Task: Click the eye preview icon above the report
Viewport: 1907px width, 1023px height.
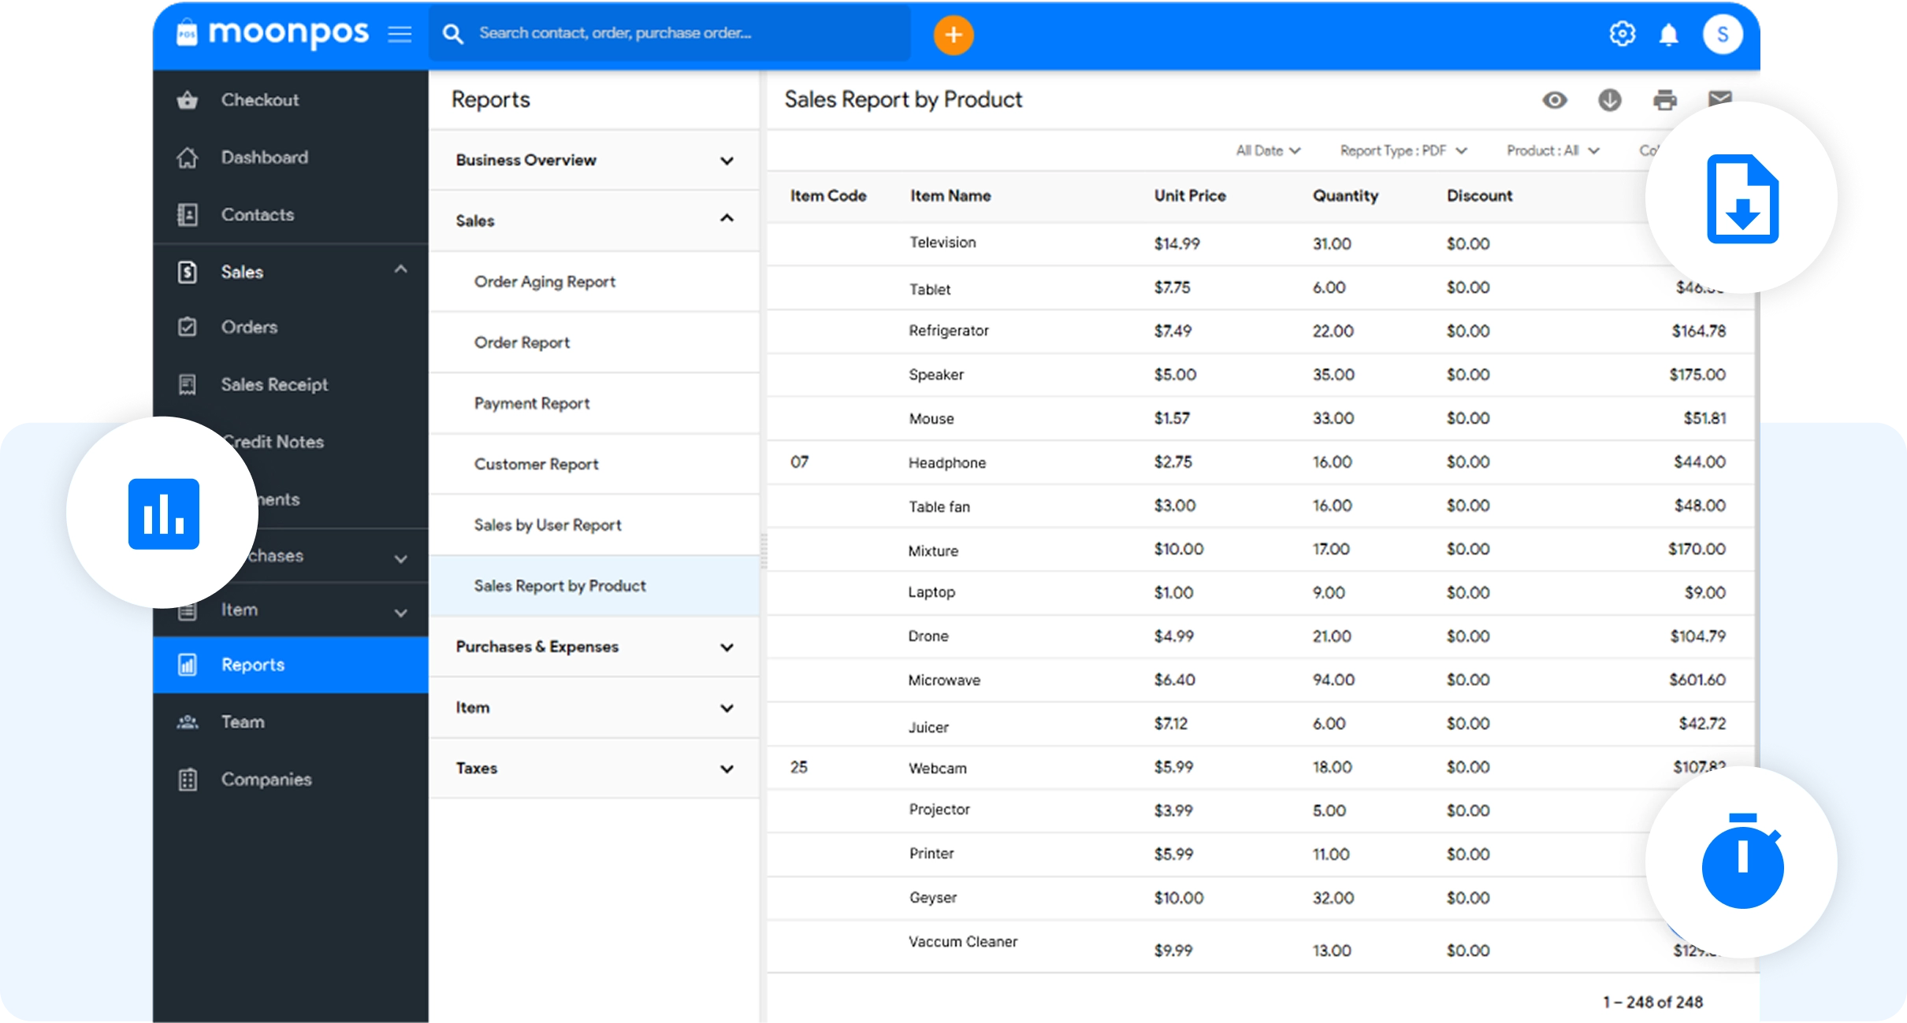Action: [x=1554, y=100]
